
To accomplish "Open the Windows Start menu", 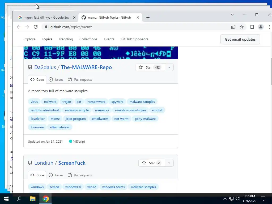I will tap(6, 199).
